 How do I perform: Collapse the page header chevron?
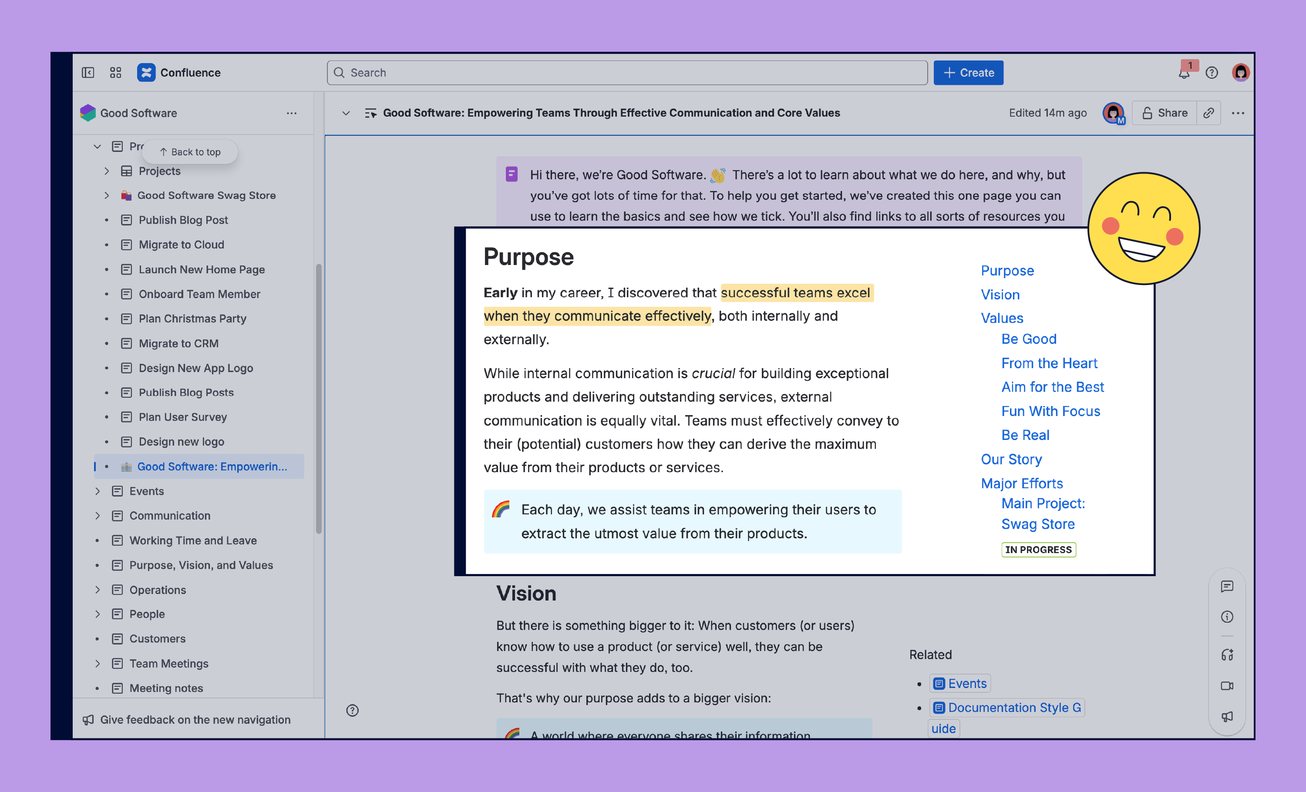[346, 113]
